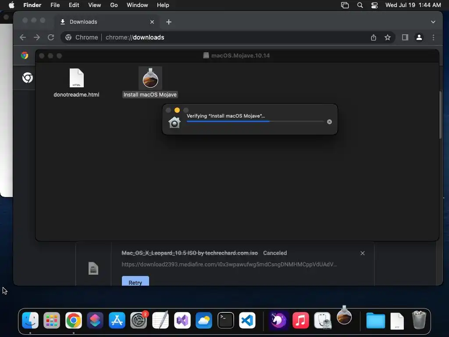Open the purple moon app in Dock
The image size is (449, 337).
pyautogui.click(x=278, y=320)
